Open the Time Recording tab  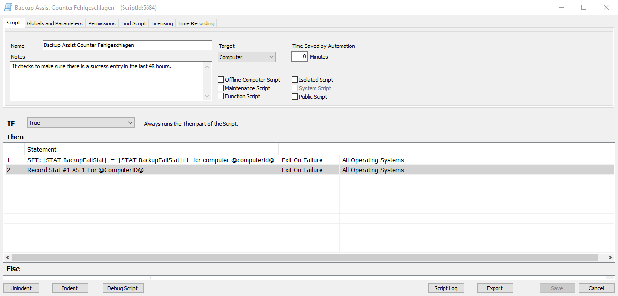pyautogui.click(x=196, y=23)
